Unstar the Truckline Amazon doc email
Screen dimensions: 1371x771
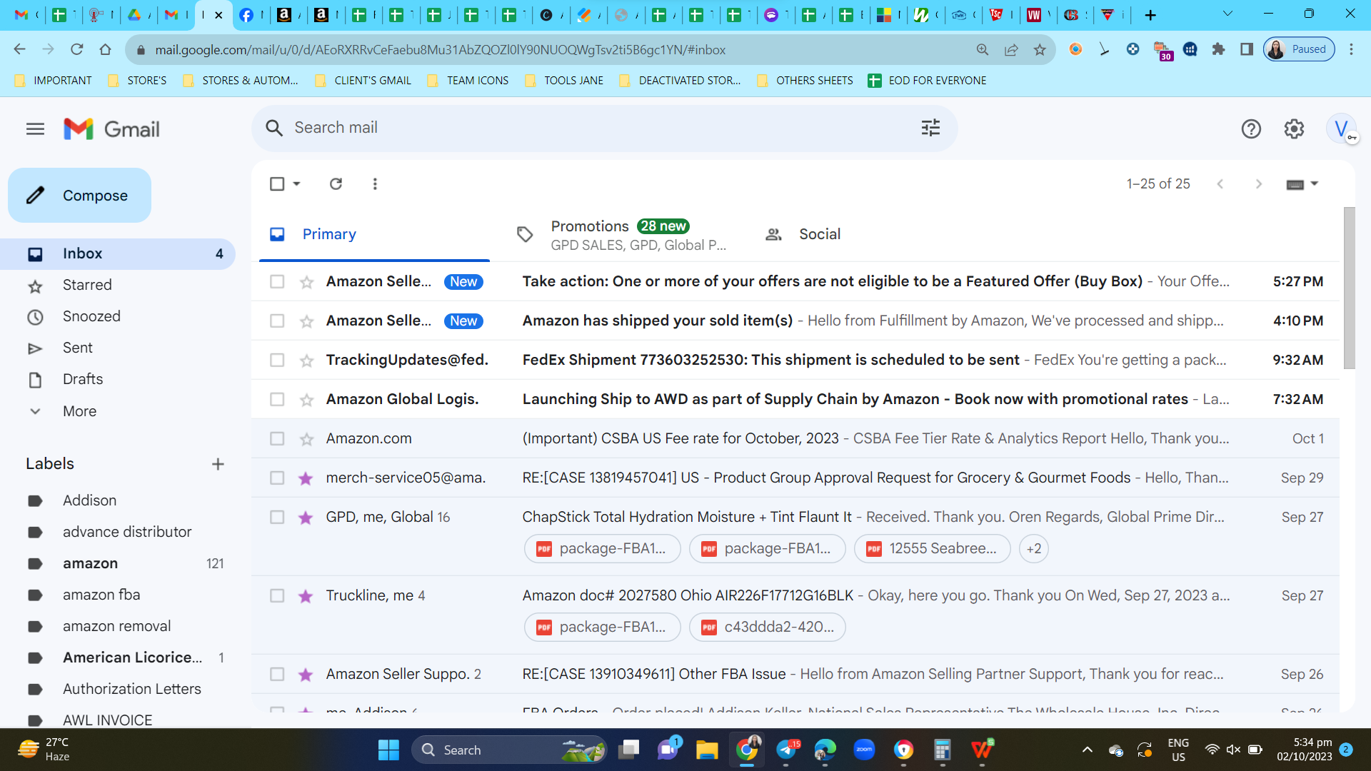[306, 596]
